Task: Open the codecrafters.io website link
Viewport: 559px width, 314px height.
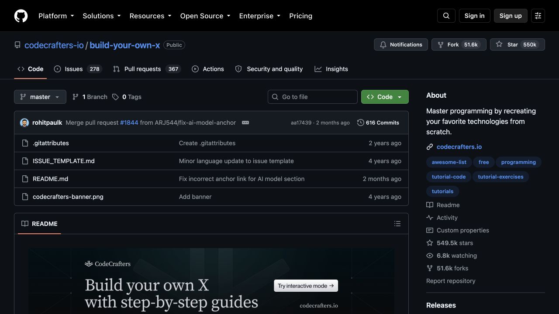Action: point(459,147)
